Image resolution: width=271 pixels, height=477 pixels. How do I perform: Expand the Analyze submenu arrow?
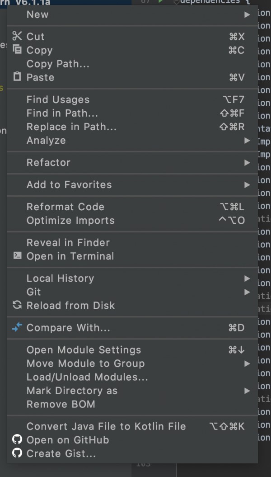248,141
